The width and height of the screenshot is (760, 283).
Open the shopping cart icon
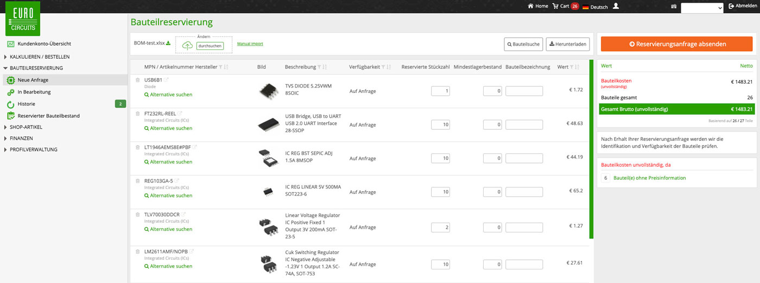(555, 6)
